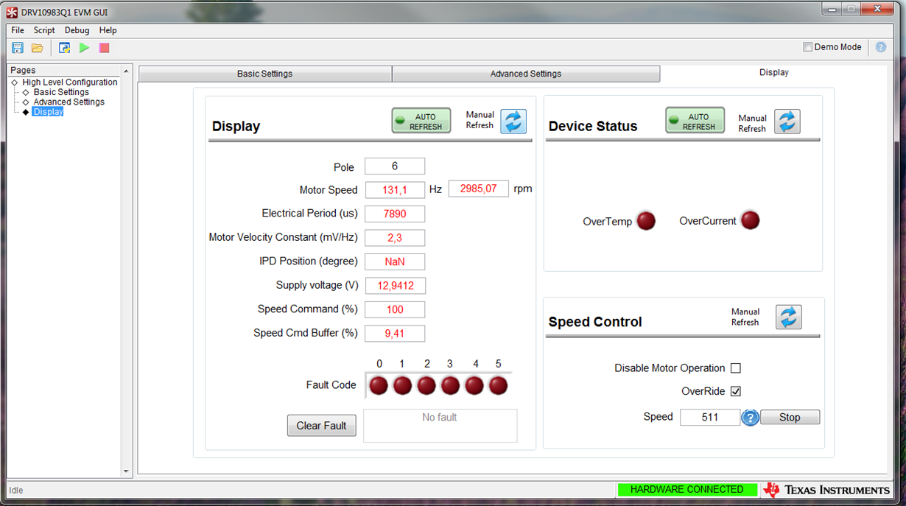
Task: Open the File menu
Action: [x=18, y=30]
